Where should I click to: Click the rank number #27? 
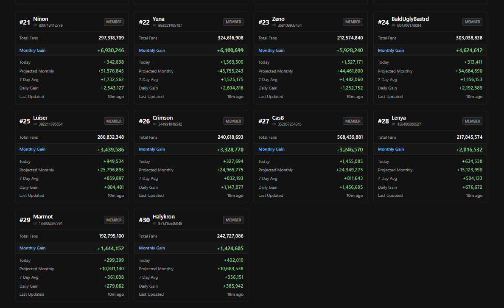pyautogui.click(x=264, y=121)
